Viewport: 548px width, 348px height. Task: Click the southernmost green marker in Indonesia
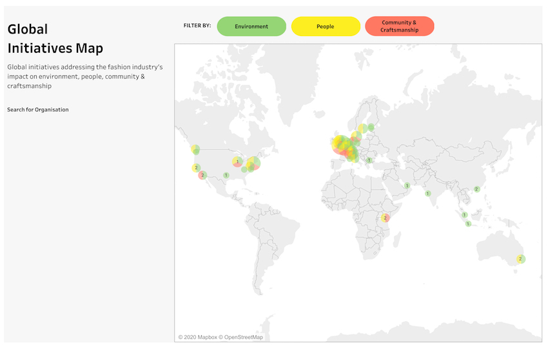tap(468, 224)
